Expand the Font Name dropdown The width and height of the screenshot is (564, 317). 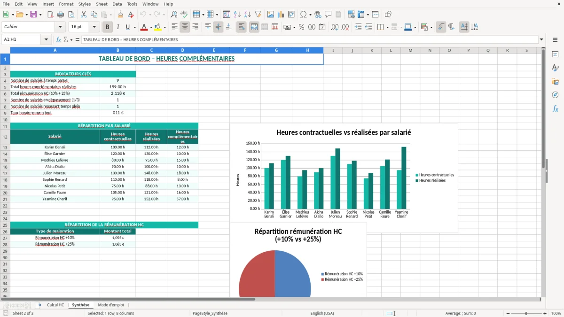(60, 27)
